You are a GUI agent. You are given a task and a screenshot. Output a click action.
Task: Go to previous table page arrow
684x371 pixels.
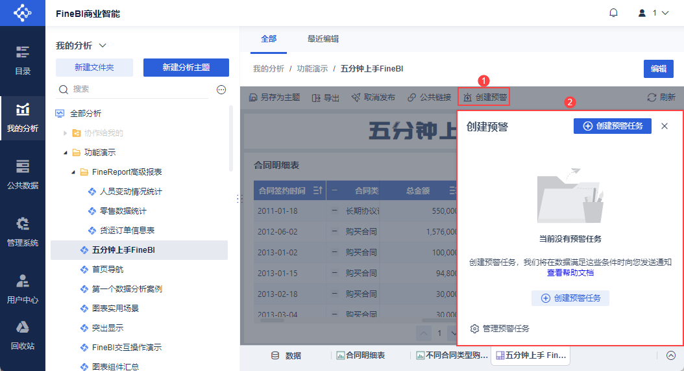(423, 333)
